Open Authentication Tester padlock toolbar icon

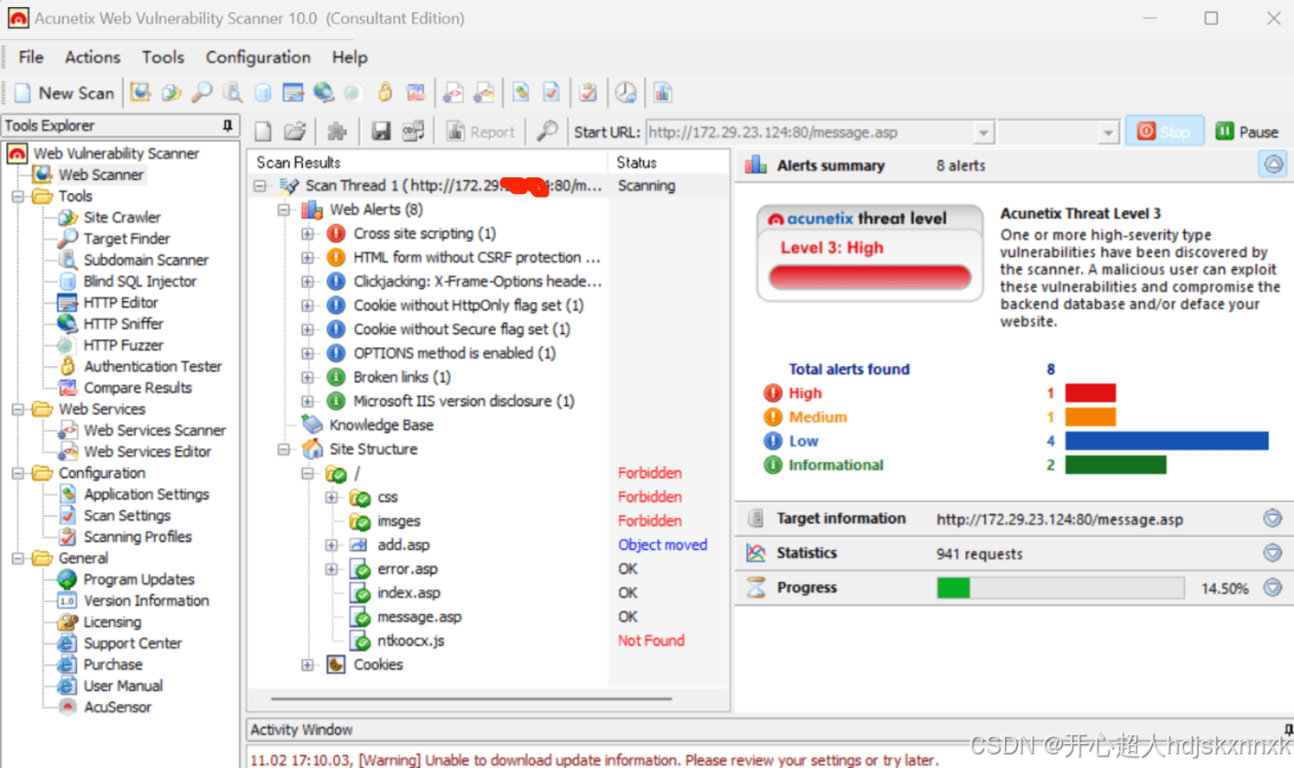[384, 92]
